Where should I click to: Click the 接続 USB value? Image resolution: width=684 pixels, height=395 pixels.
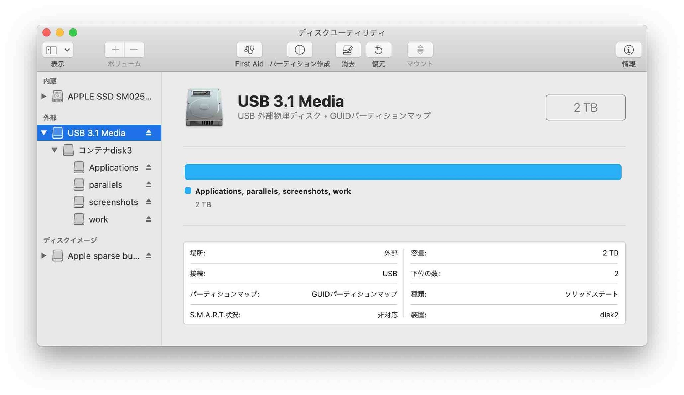(x=390, y=274)
